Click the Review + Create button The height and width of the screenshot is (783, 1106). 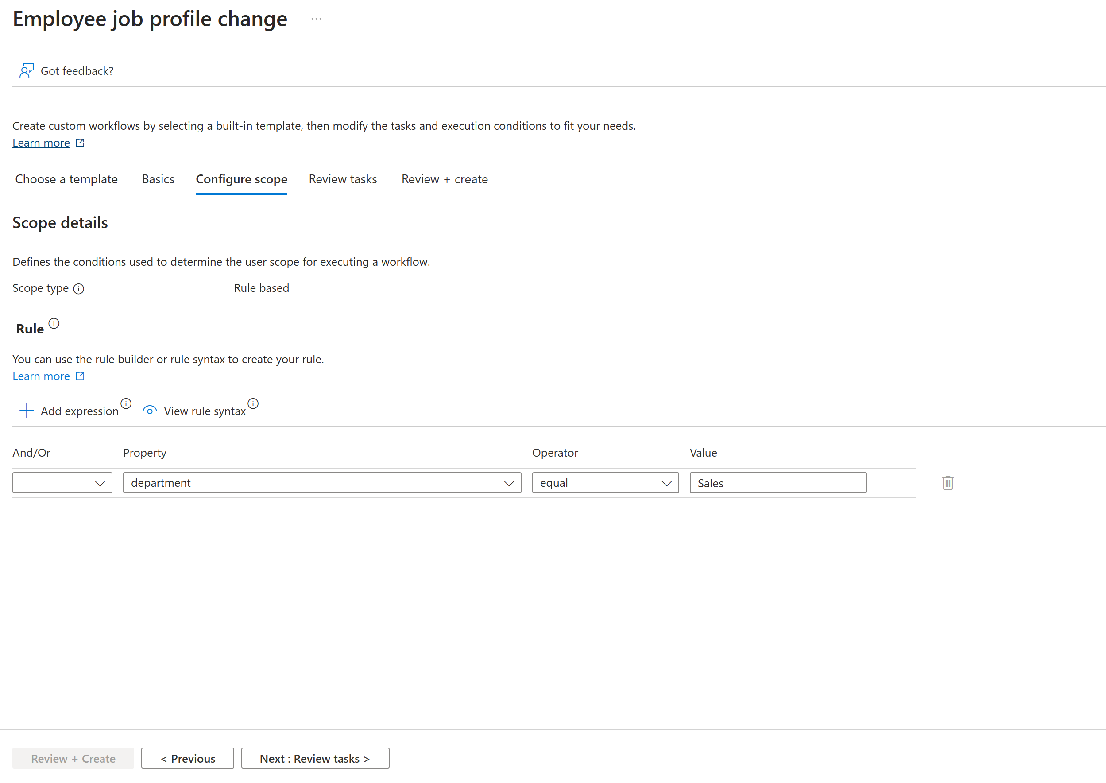point(73,759)
